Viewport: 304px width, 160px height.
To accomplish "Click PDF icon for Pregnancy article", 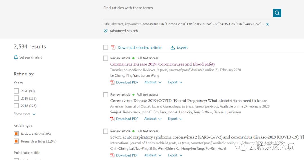I will pos(112,119).
